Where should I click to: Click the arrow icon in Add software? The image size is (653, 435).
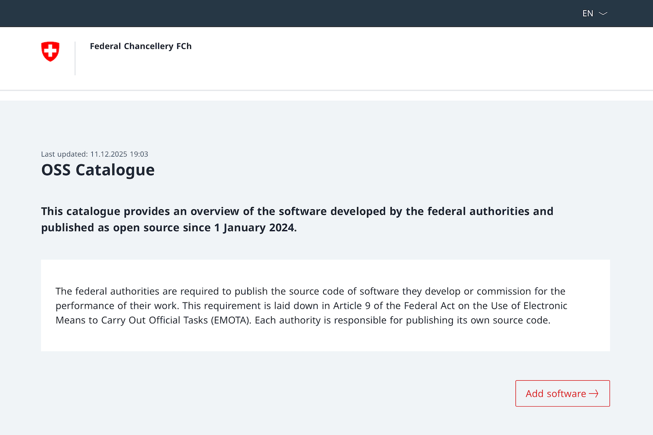[x=594, y=394]
